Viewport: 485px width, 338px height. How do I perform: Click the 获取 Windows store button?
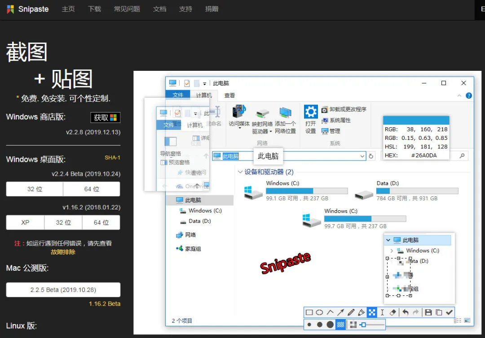pos(105,117)
